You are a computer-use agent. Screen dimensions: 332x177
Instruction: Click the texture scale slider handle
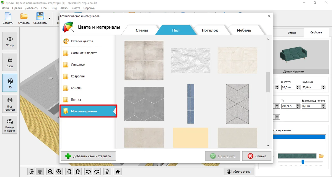pyautogui.click(x=303, y=162)
